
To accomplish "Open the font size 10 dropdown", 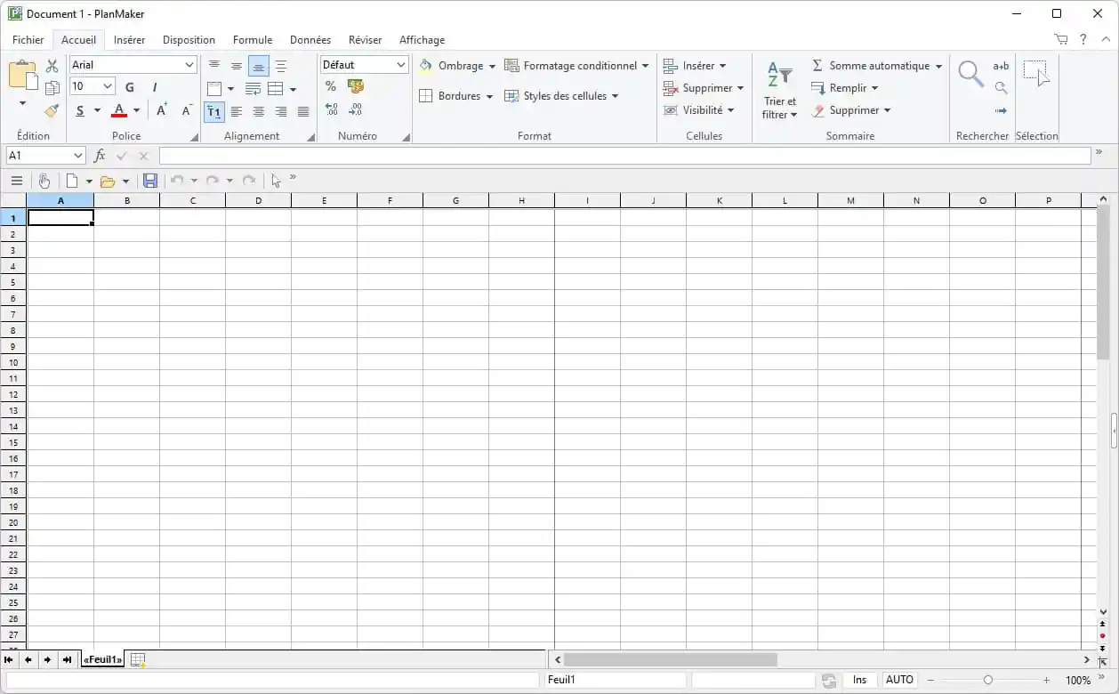I will point(109,86).
